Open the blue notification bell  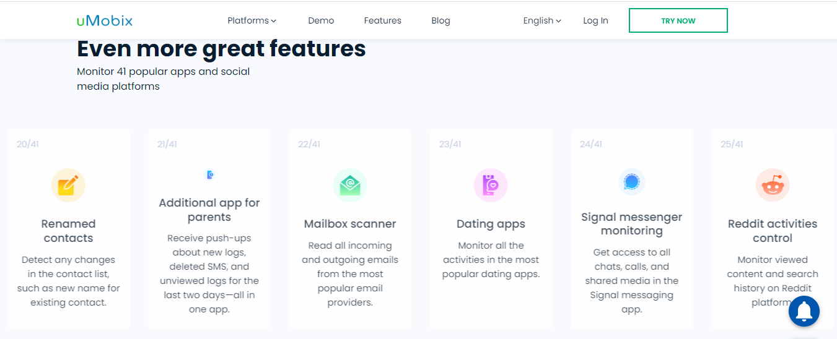click(x=804, y=311)
